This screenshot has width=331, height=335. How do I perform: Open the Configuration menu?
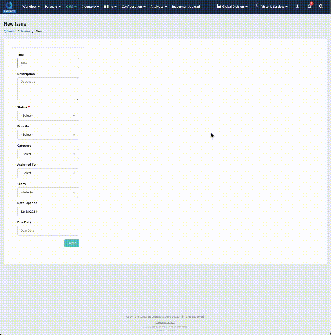133,7
